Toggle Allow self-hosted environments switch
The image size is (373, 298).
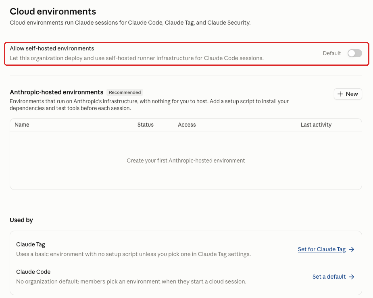[355, 53]
